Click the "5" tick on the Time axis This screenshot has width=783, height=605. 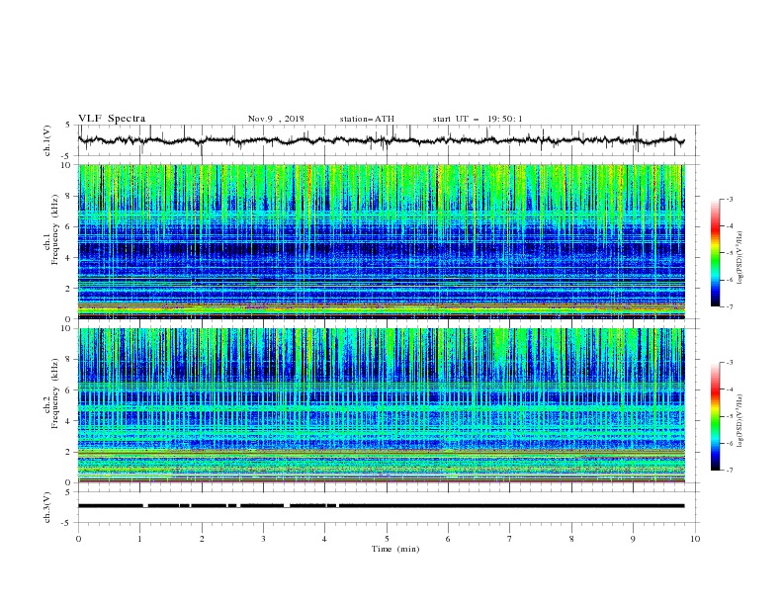(387, 539)
